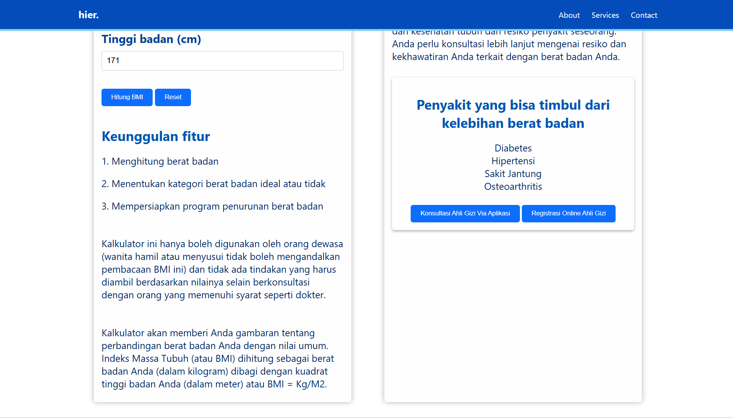Click the Keunggulan fitur heading
The width and height of the screenshot is (733, 418).
156,136
